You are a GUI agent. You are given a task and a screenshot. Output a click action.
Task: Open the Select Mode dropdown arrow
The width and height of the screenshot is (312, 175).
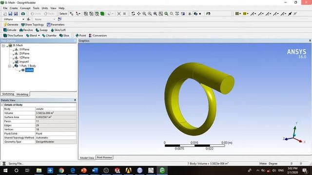[x=79, y=14]
